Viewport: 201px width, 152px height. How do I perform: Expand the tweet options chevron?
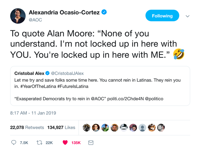pos(187,16)
